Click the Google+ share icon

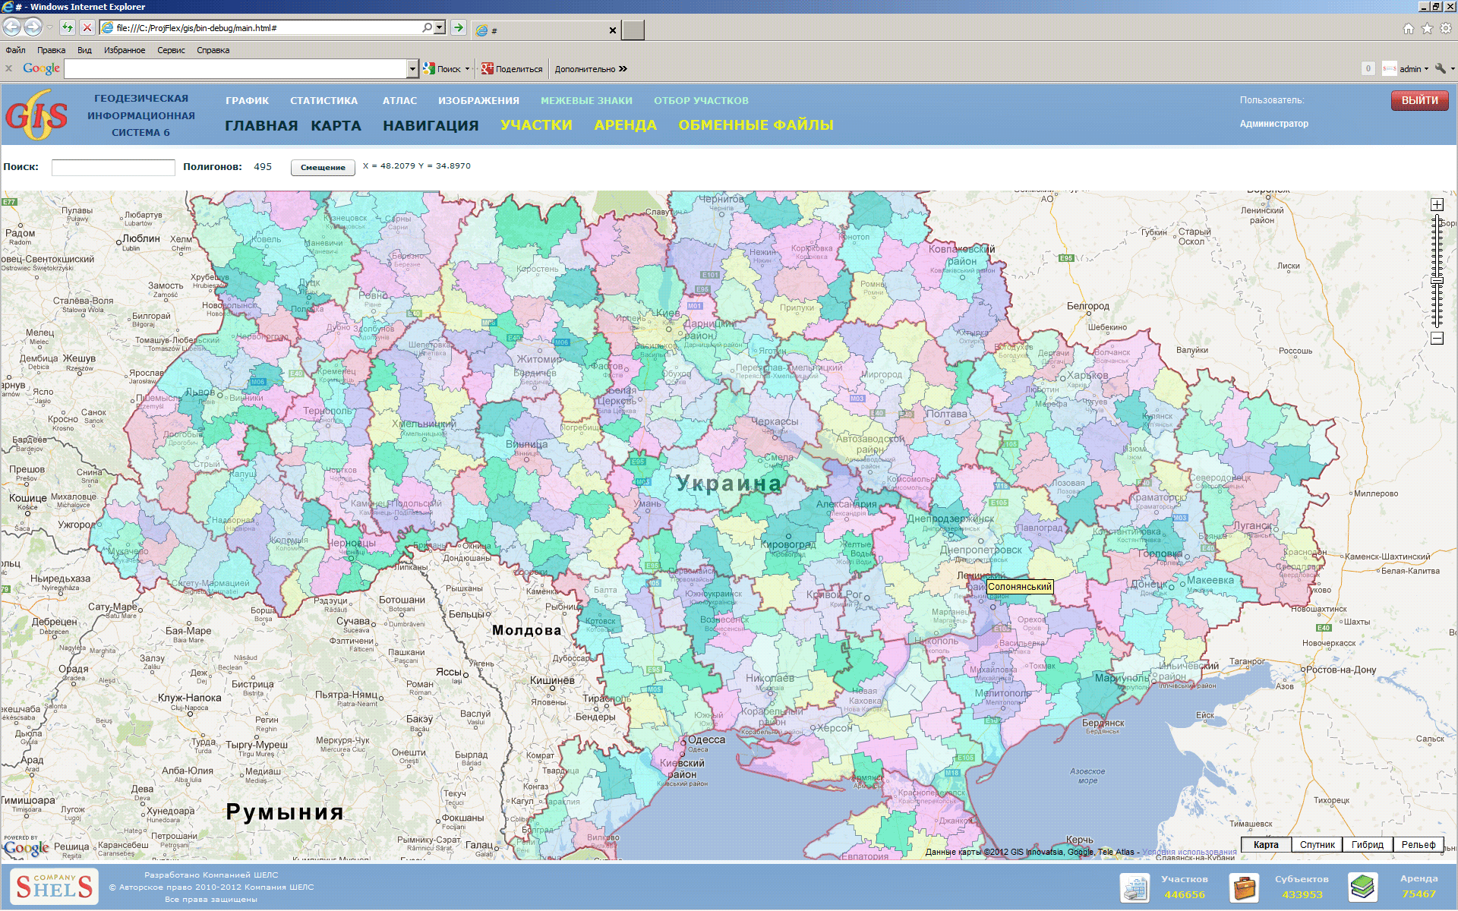[488, 69]
